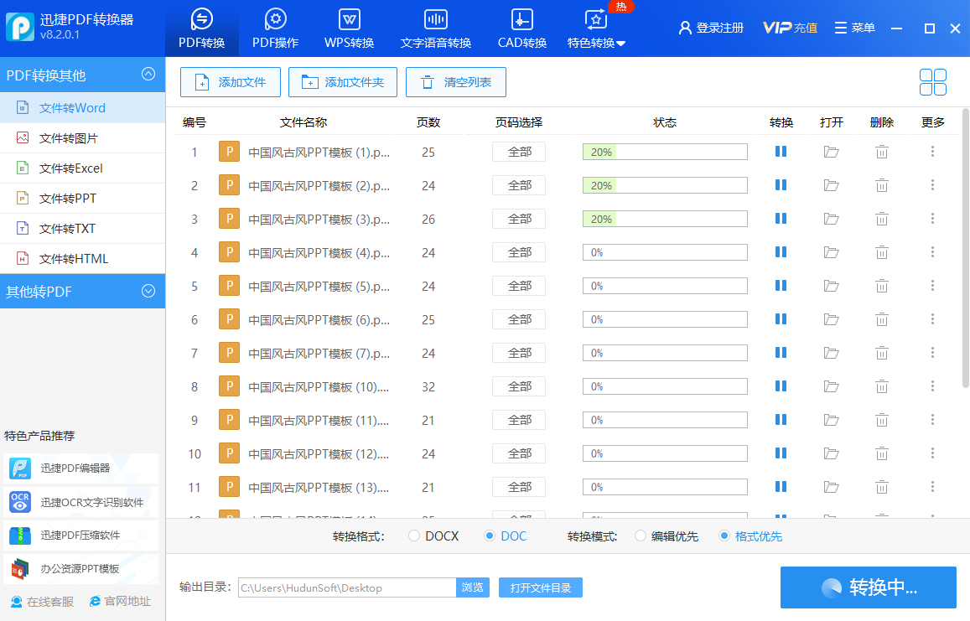Select DOC output format
The width and height of the screenshot is (970, 621).
(490, 536)
